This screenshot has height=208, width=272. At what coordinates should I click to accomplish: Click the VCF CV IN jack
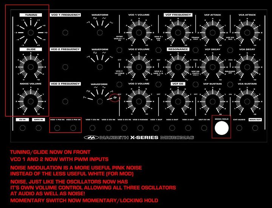click(204, 128)
